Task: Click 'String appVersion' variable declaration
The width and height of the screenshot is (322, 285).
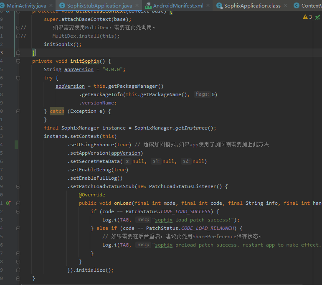Action: click(x=68, y=69)
